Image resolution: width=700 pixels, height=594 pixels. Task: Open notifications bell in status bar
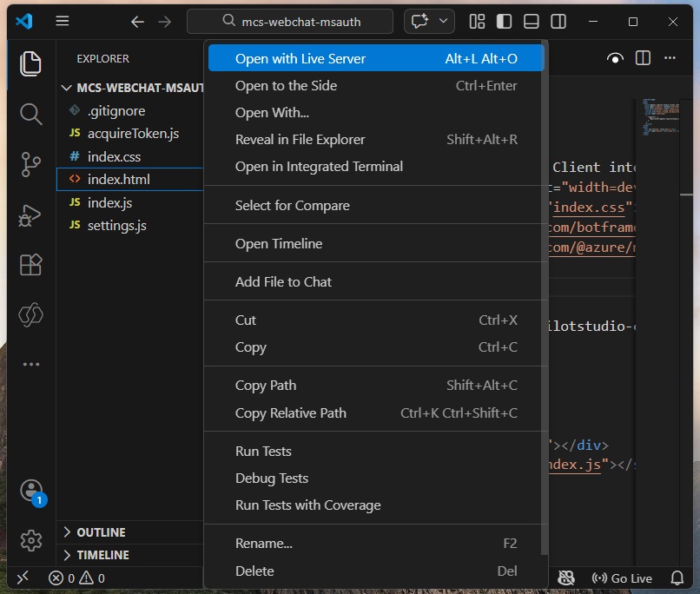(677, 577)
